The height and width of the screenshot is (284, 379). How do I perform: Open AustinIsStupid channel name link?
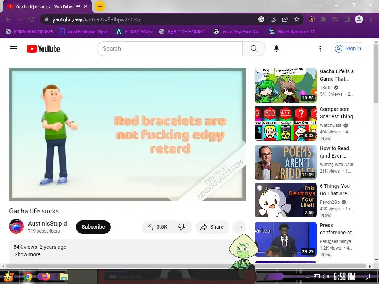(47, 223)
